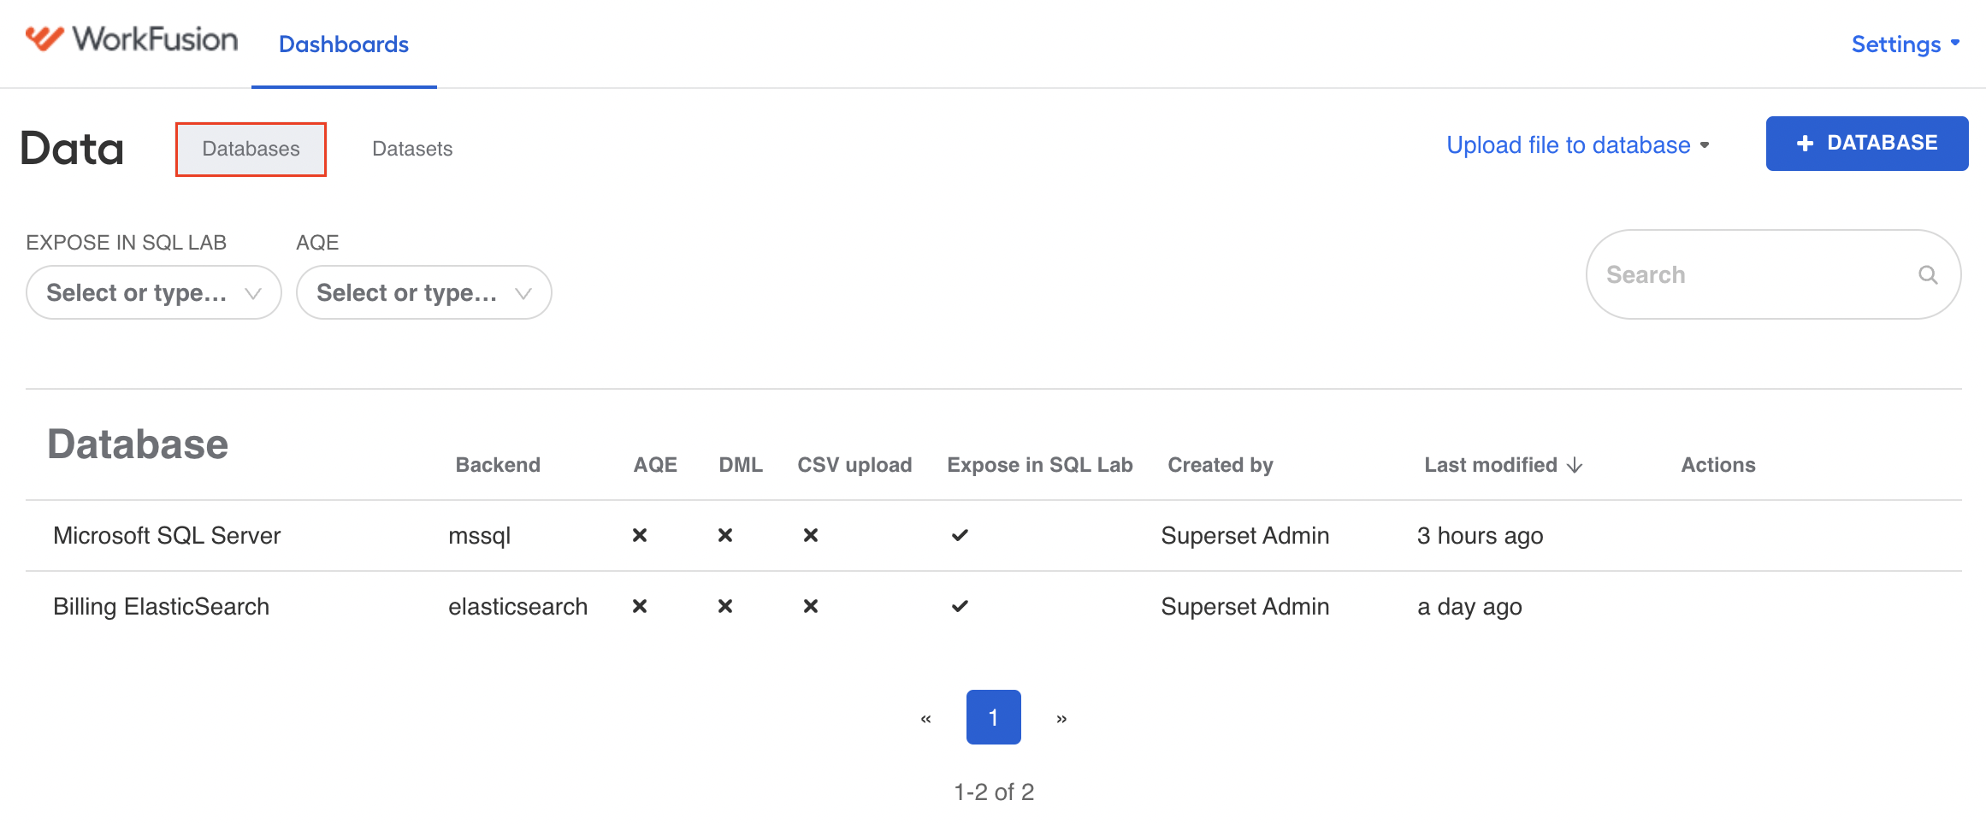Click CSV upload cross mark for Billing ElasticSearch

point(811,606)
